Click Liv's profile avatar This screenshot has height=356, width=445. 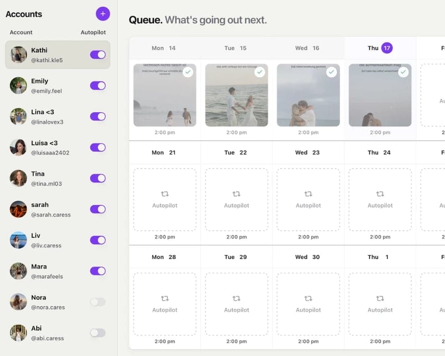coord(19,240)
